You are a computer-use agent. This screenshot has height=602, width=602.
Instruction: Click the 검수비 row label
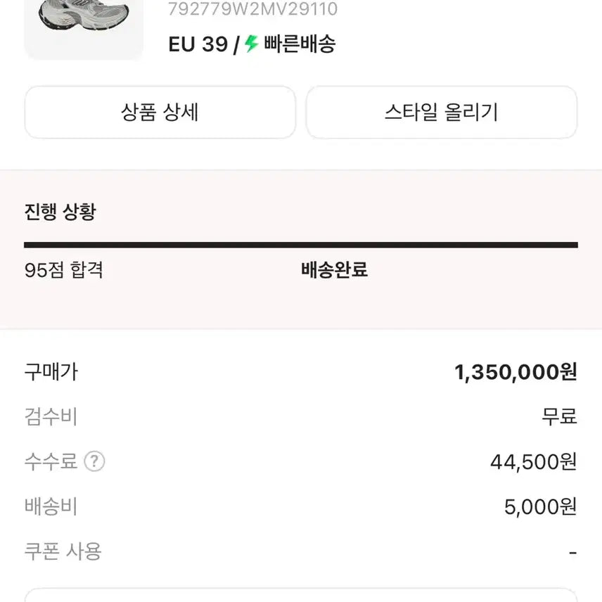51,416
